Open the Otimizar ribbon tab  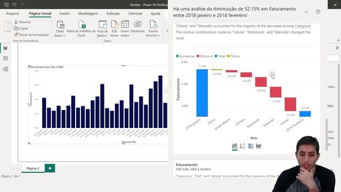click(x=135, y=13)
